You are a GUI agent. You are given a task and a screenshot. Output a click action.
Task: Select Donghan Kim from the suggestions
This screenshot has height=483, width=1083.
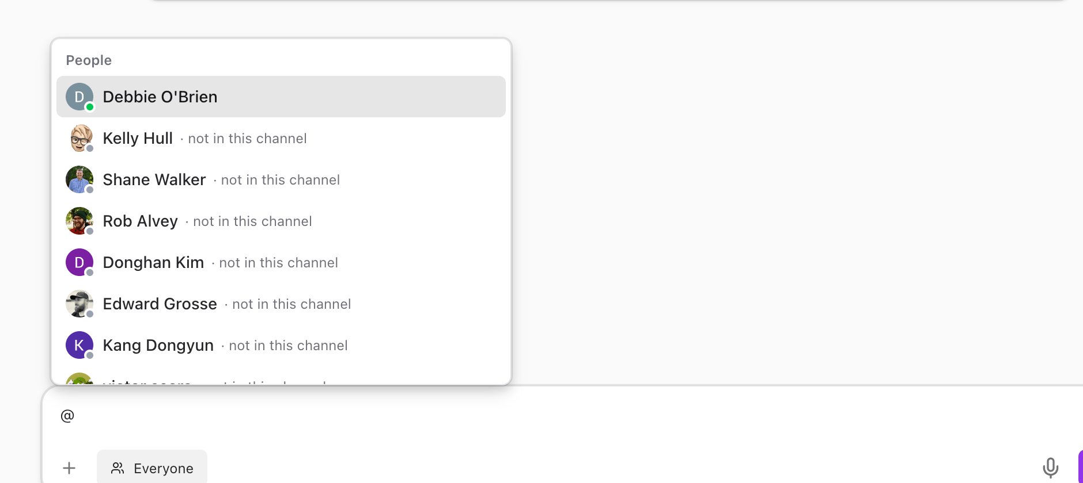click(x=281, y=262)
